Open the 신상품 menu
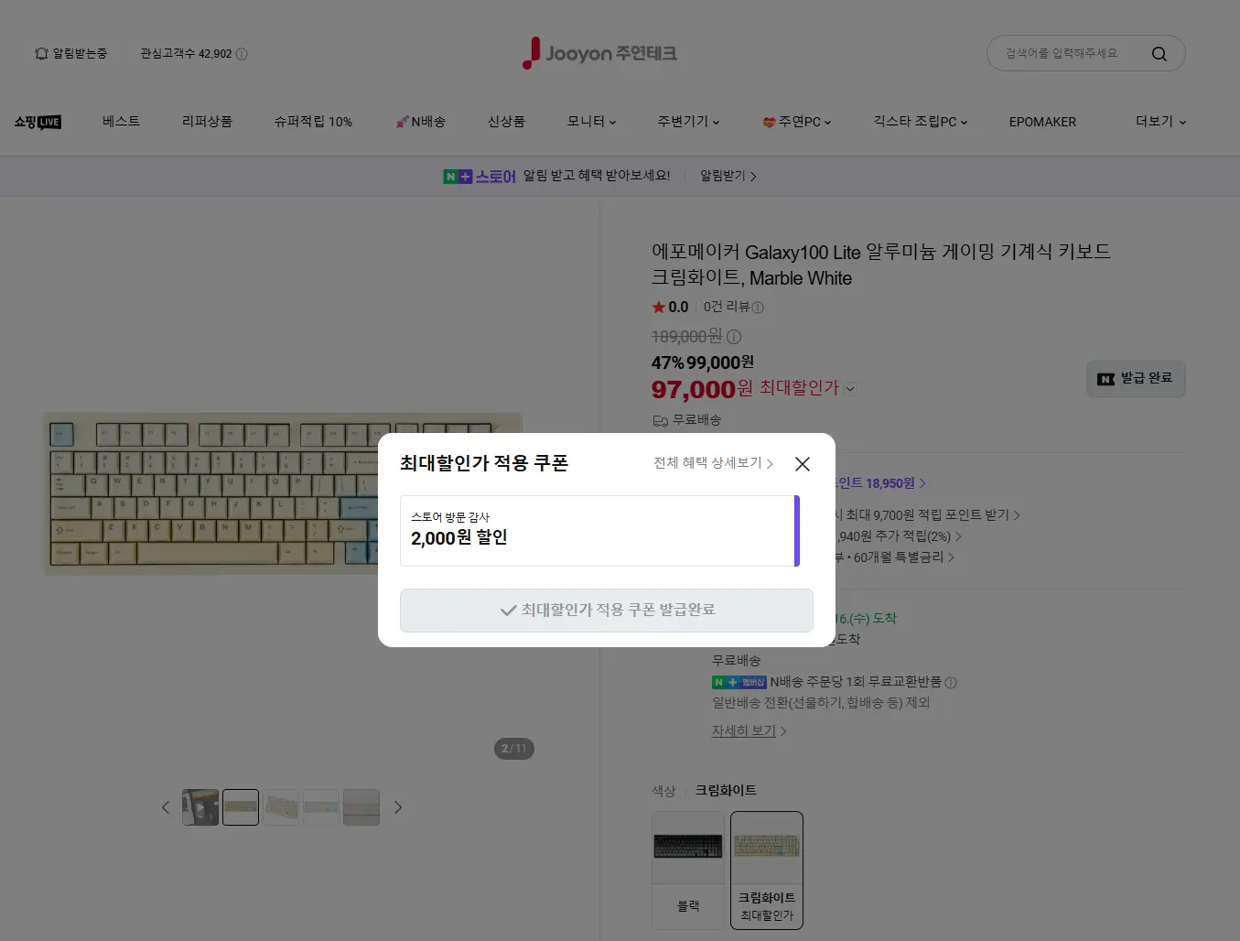Image resolution: width=1240 pixels, height=941 pixels. [506, 121]
